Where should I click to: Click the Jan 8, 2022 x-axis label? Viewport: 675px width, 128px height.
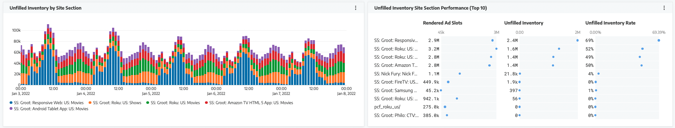click(x=346, y=94)
